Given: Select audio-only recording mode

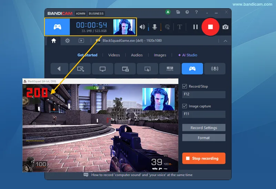Looking at the screenshot, I should tap(215, 68).
